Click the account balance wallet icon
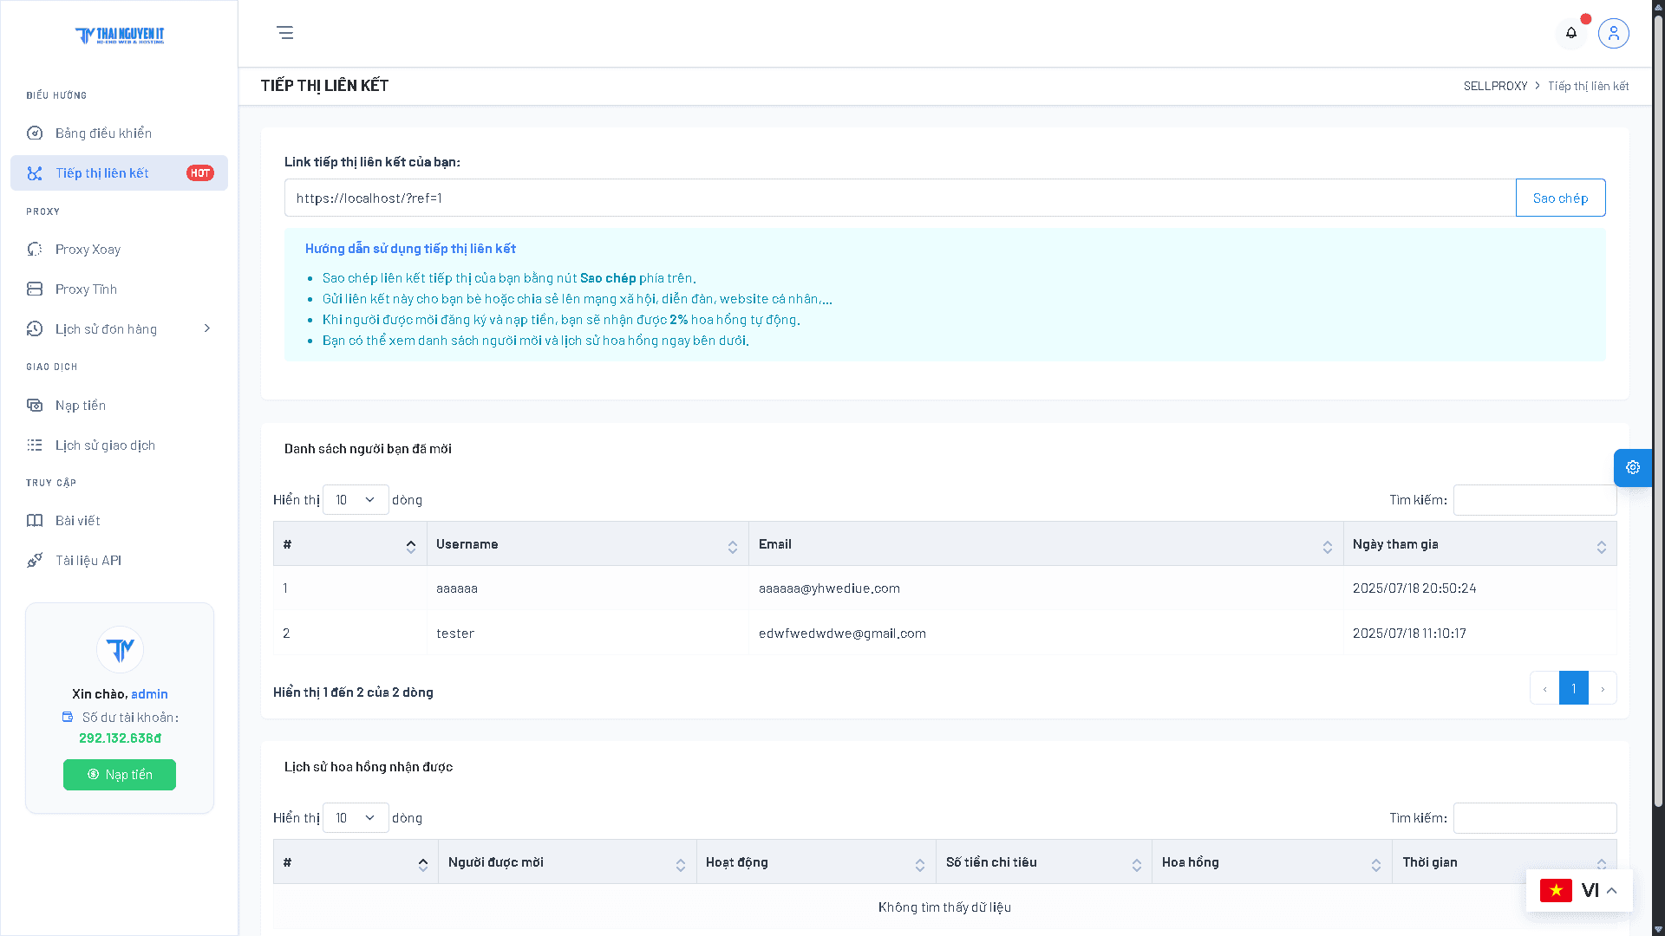Image resolution: width=1665 pixels, height=936 pixels. click(68, 717)
